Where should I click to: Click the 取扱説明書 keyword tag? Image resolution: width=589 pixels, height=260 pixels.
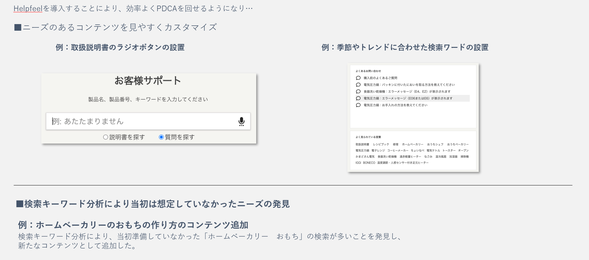pyautogui.click(x=362, y=145)
